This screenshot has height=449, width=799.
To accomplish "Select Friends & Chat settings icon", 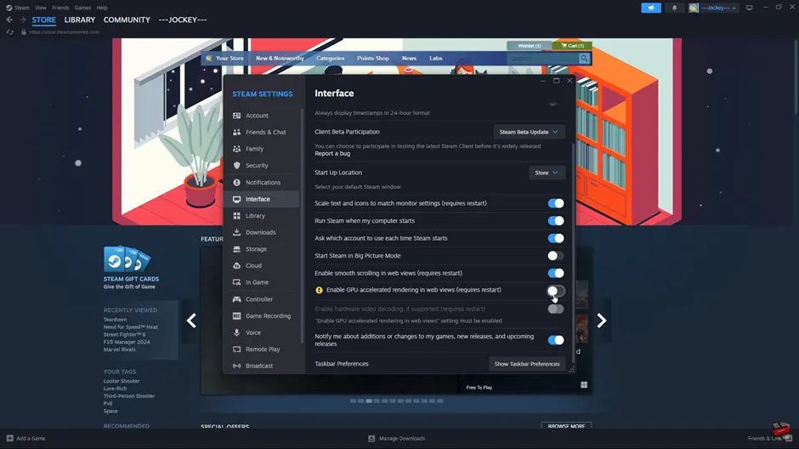I will point(236,132).
